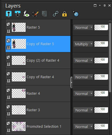Toggle visibility of Copy of Raster 4
112x135 pixels.
pyautogui.click(x=8, y=81)
